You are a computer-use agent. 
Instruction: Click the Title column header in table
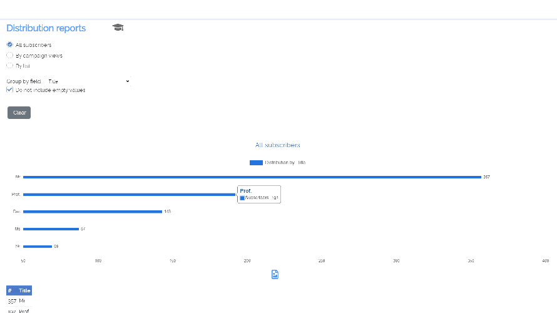(x=24, y=290)
